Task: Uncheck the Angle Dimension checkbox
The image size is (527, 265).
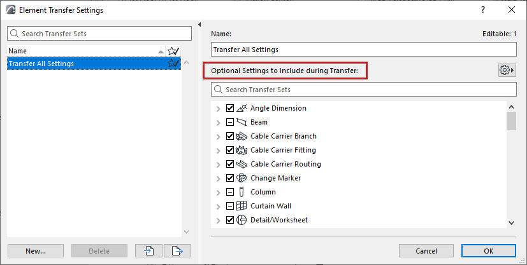Action: tap(230, 108)
